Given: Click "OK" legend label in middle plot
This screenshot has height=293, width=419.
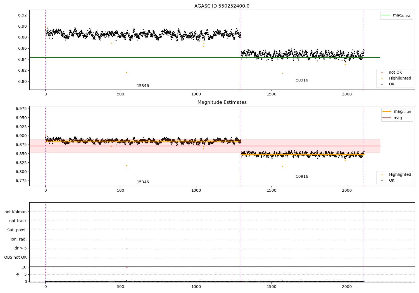Looking at the screenshot, I should 392,181.
